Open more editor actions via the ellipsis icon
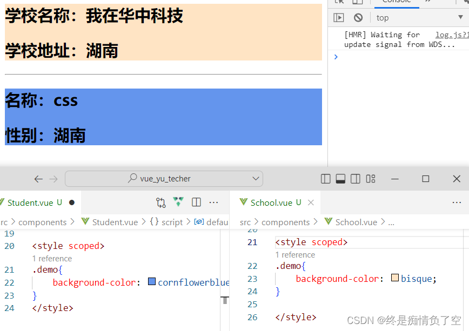Viewport: 469px width, 331px height. point(214,201)
